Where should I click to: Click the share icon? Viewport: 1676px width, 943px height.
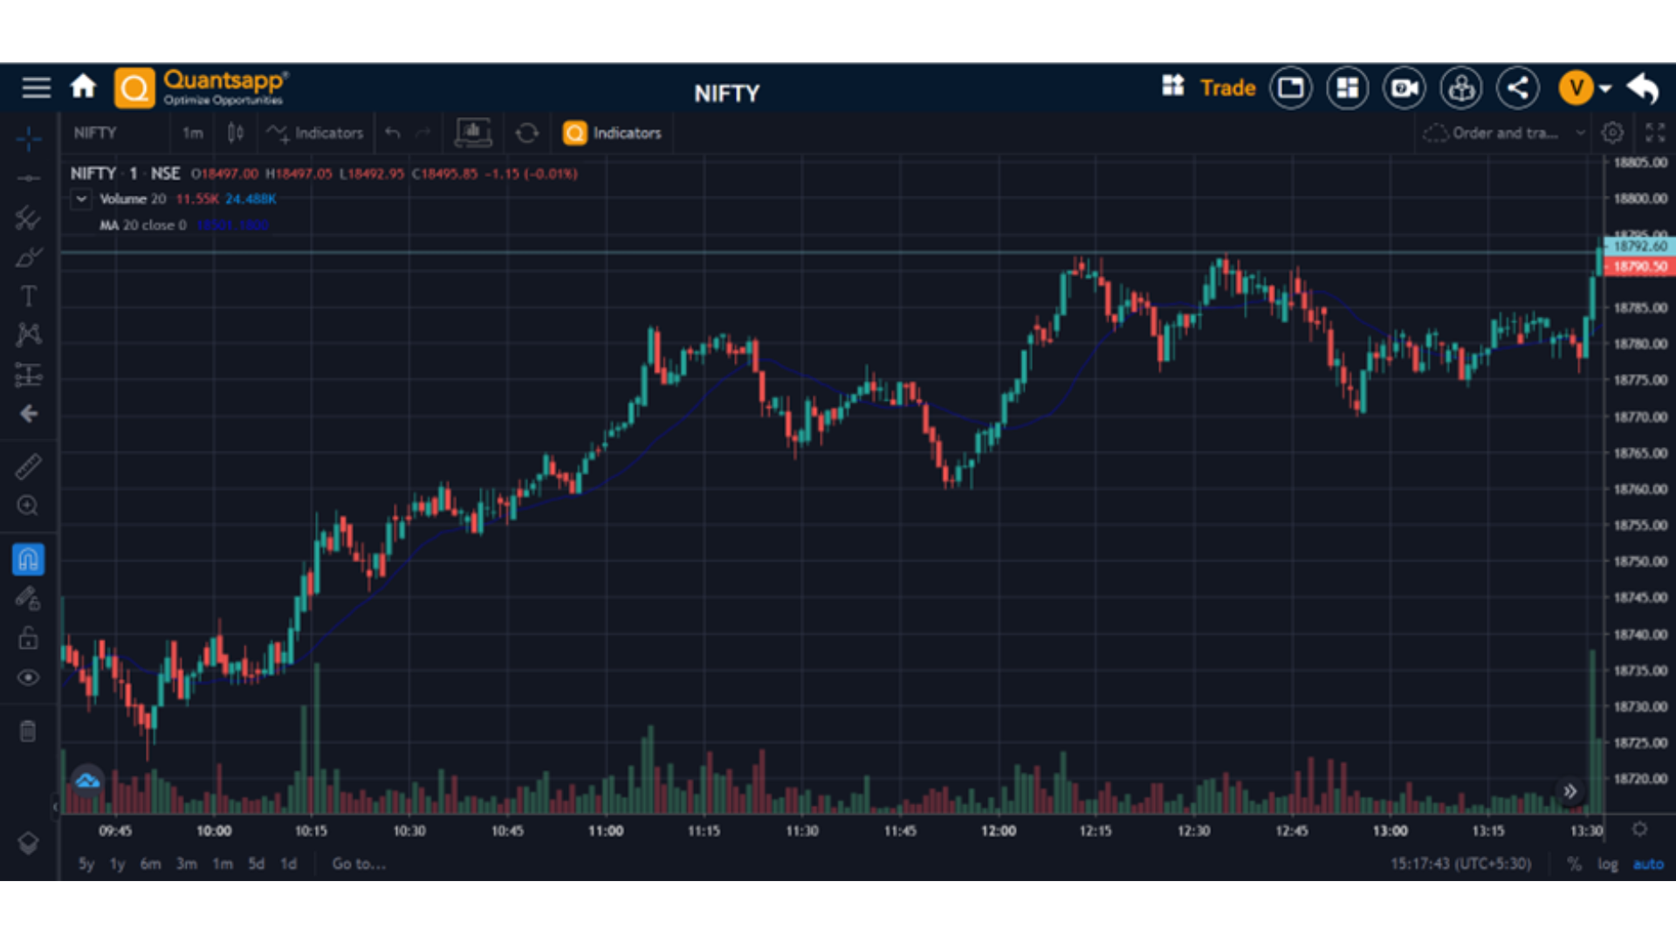[x=1517, y=88]
